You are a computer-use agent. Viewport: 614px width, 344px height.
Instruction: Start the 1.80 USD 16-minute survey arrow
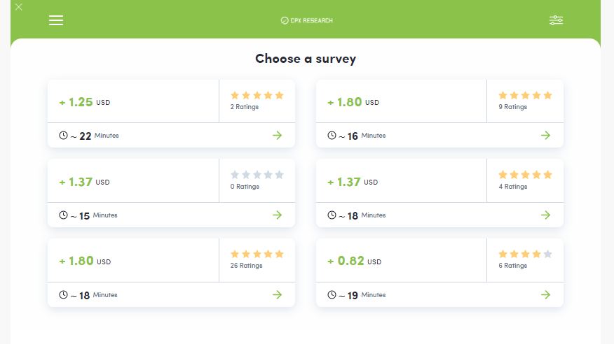[546, 136]
